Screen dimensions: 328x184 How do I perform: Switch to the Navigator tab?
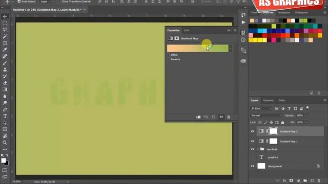(284, 12)
